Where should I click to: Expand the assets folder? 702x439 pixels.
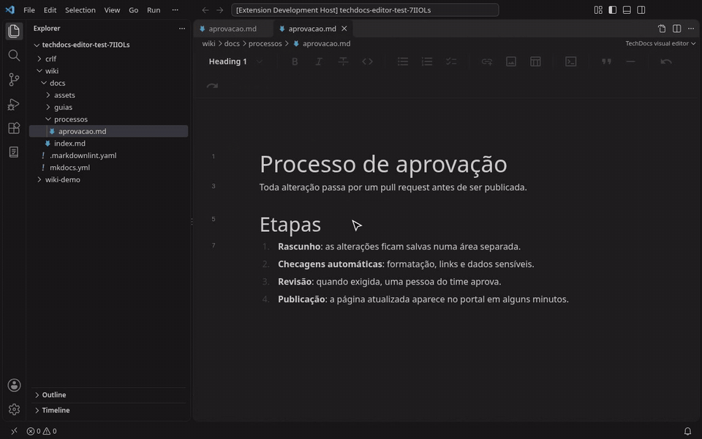(108, 95)
